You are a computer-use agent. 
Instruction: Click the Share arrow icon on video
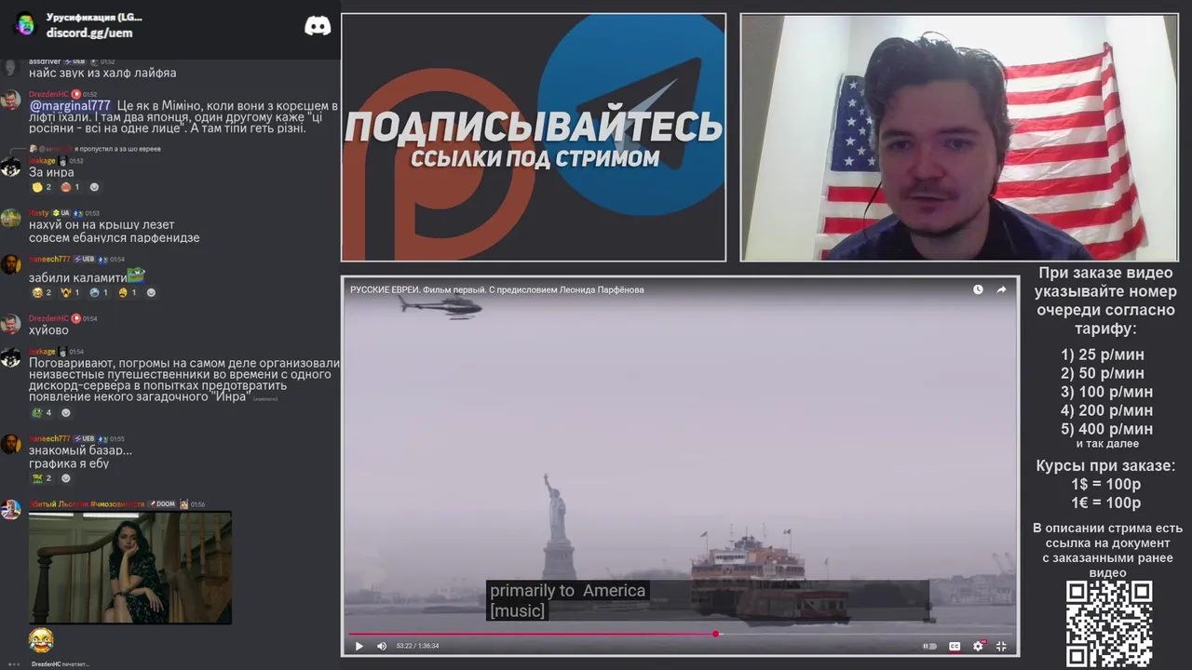point(1001,289)
